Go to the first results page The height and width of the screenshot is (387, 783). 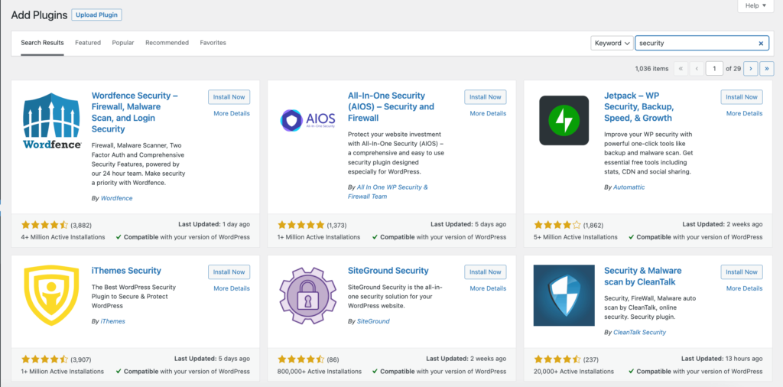tap(681, 68)
